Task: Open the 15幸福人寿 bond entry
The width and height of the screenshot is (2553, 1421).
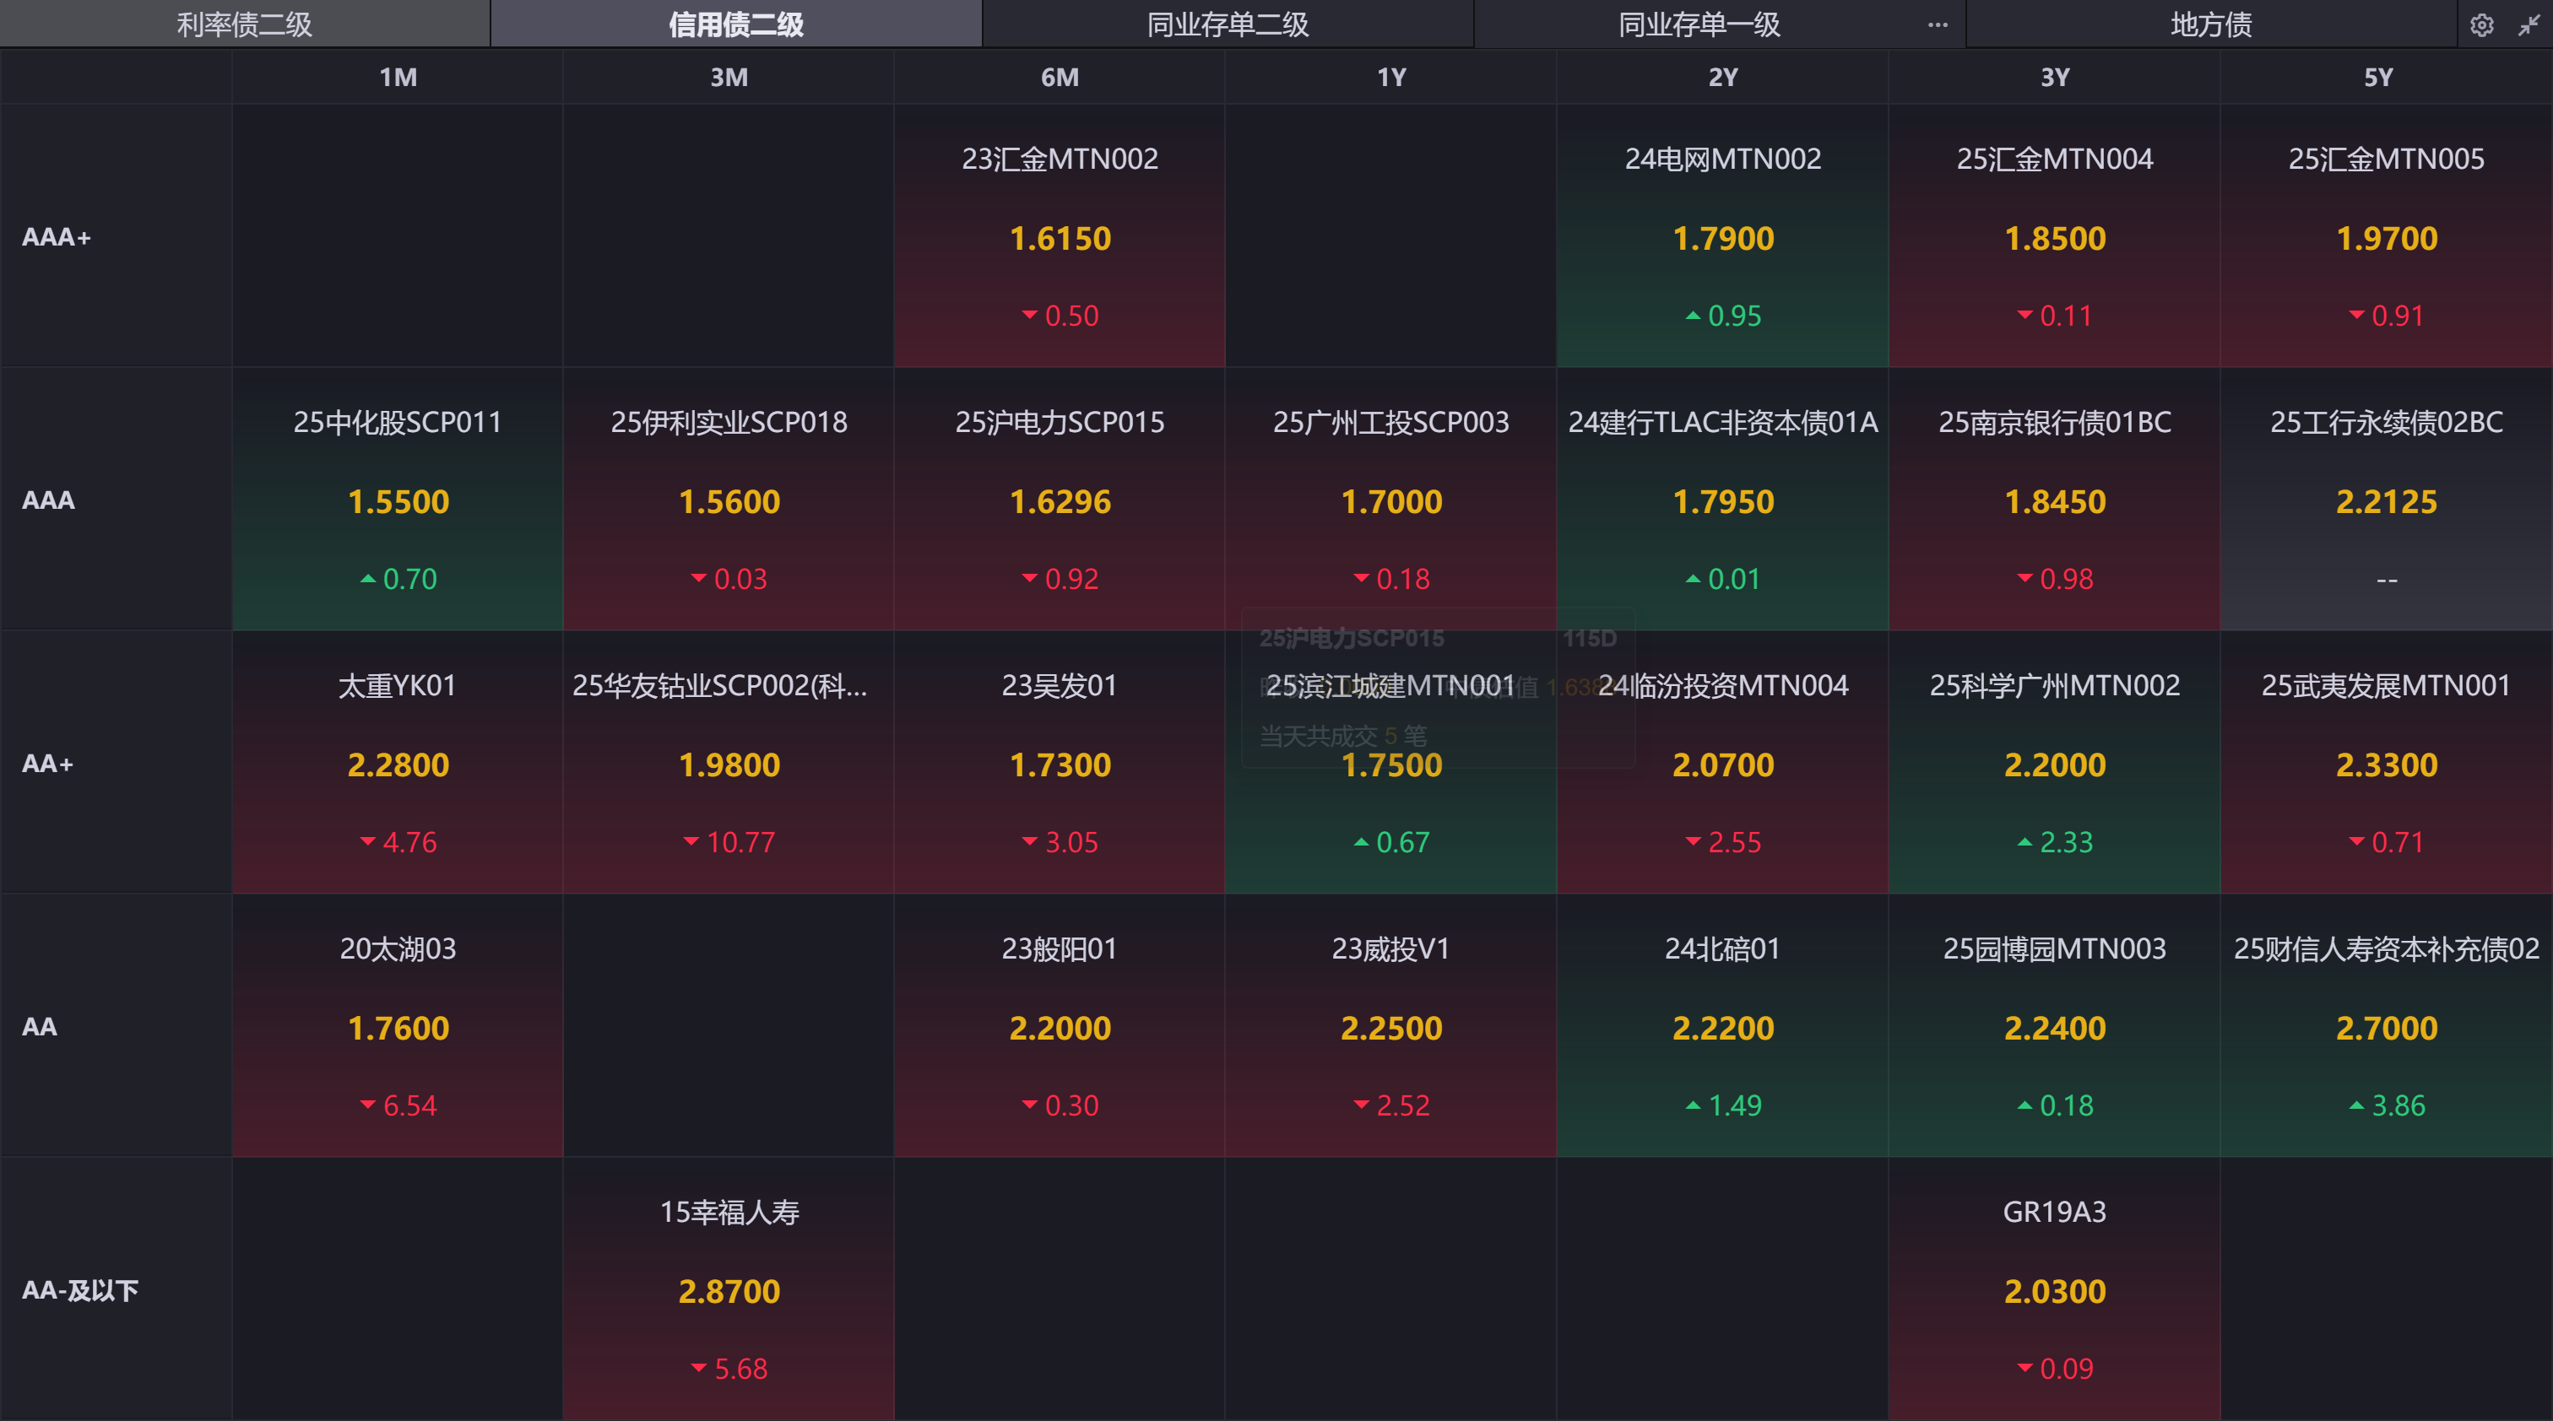Action: click(729, 1213)
